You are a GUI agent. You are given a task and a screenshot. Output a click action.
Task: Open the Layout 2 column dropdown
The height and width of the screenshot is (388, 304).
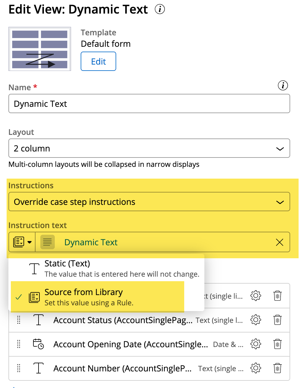click(x=149, y=148)
